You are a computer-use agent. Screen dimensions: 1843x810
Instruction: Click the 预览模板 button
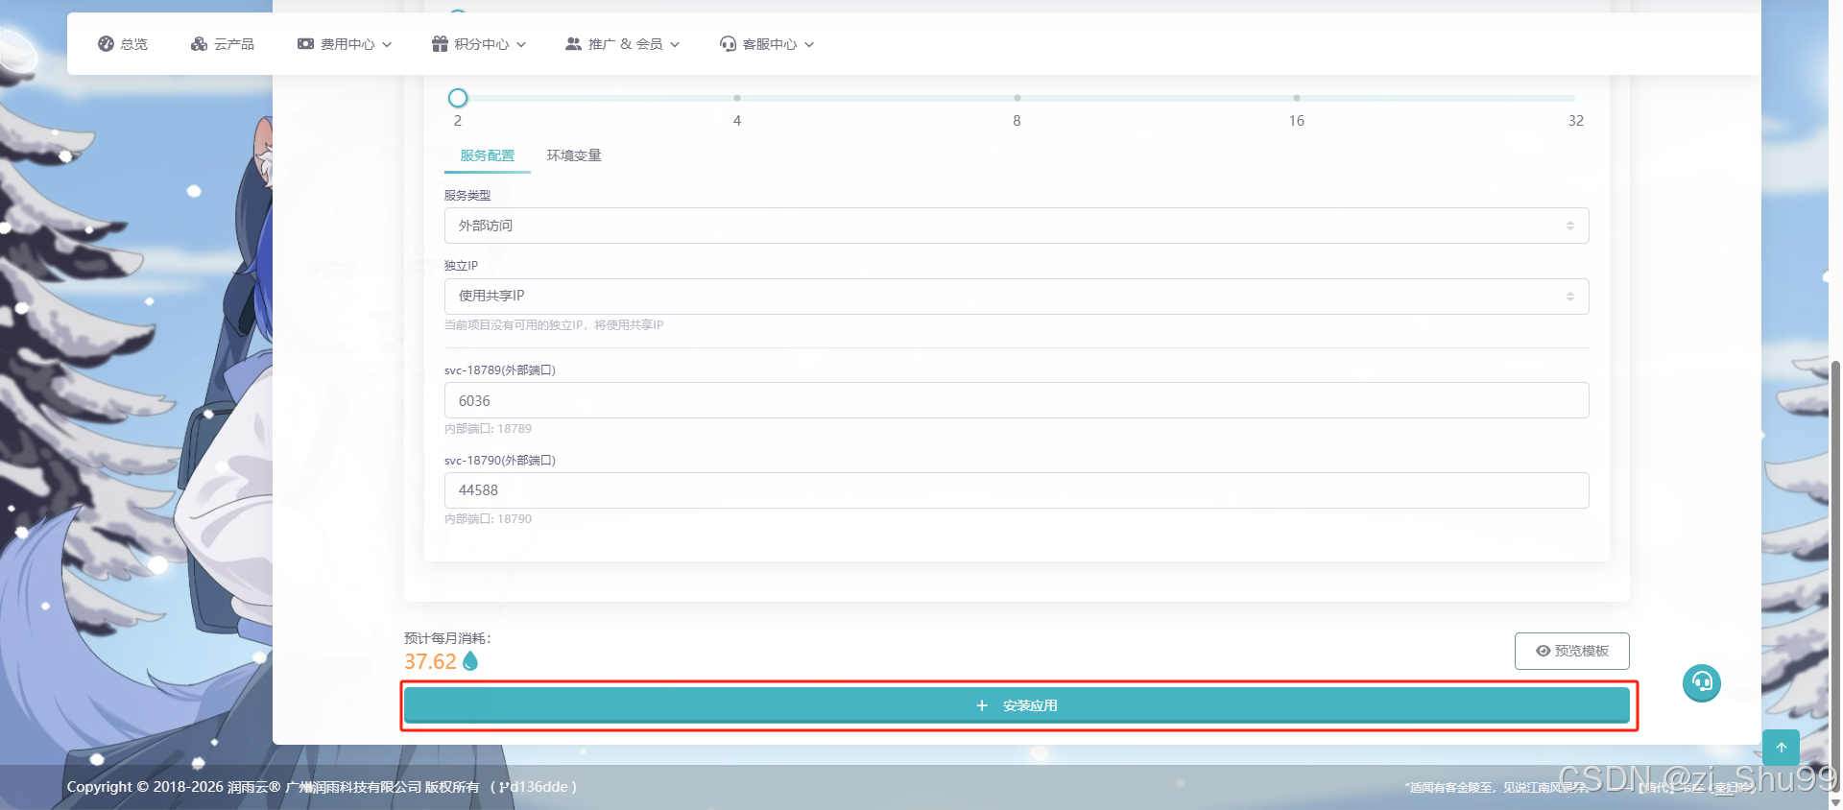point(1571,651)
